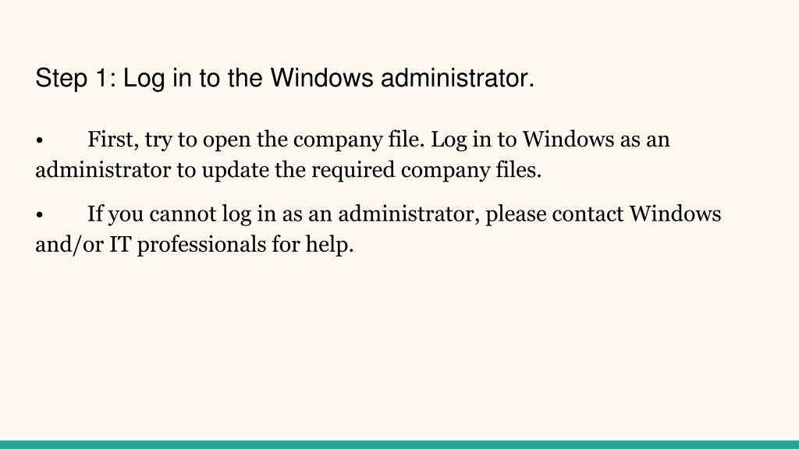799x449 pixels.
Task: Click "company file." in the first bullet
Action: tap(359, 140)
